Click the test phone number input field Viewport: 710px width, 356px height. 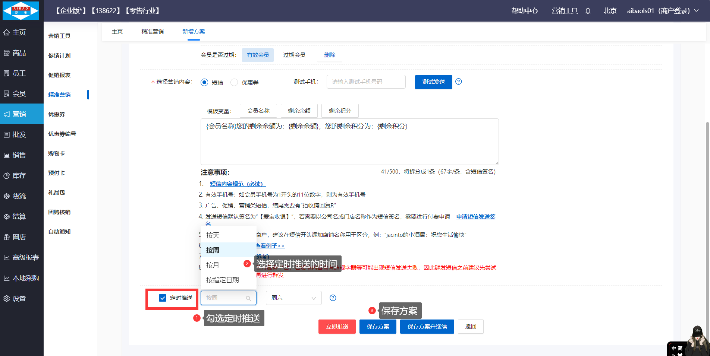coord(366,82)
